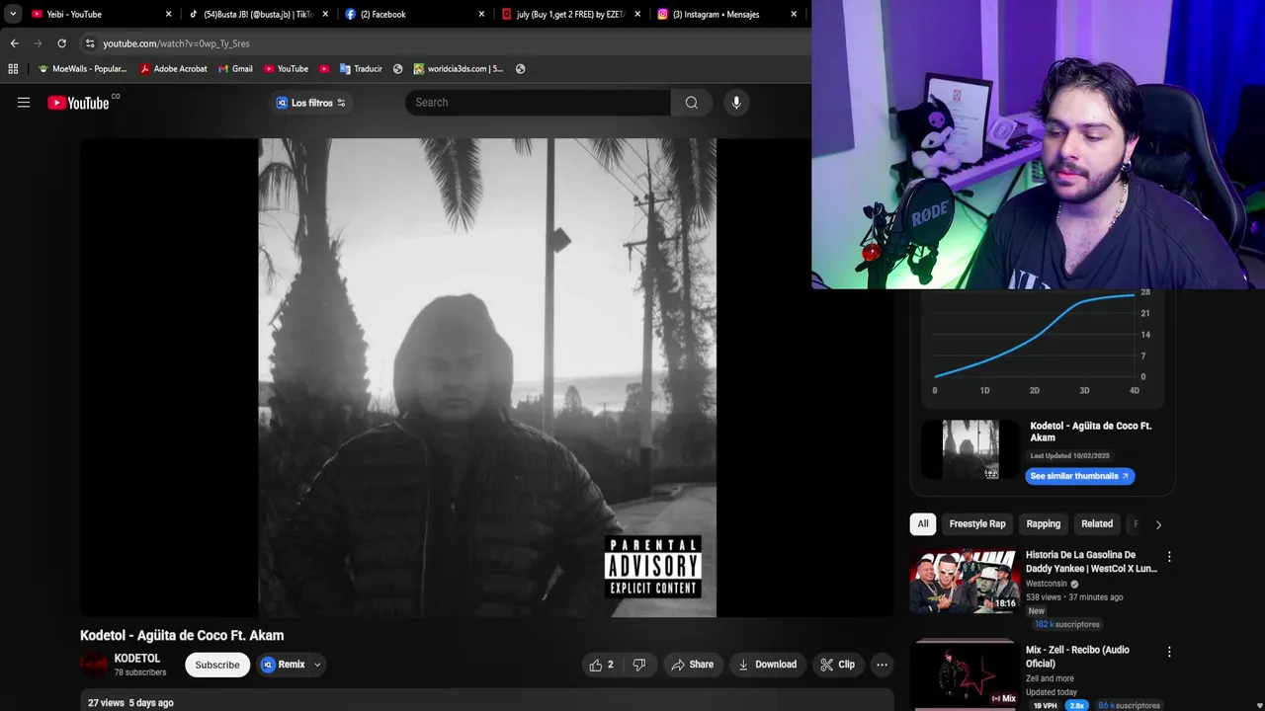Download the video
This screenshot has height=711, width=1265.
coord(767,665)
